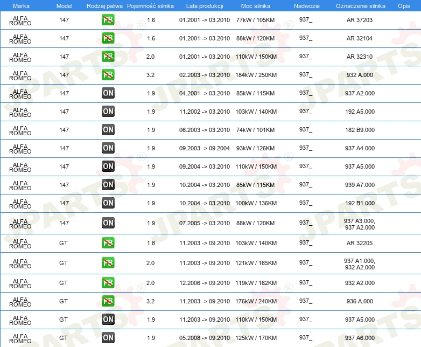Select engine code AR 32205

coord(360,243)
